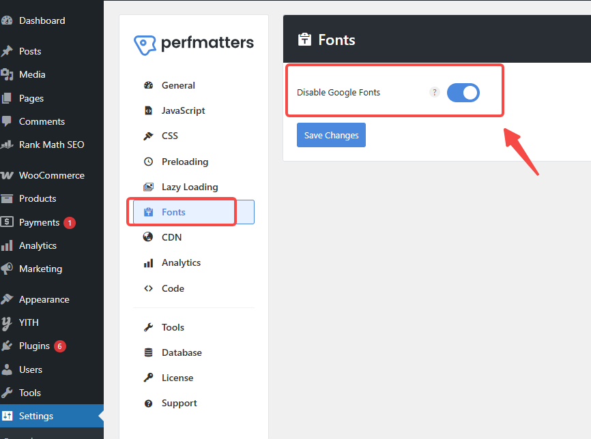The height and width of the screenshot is (439, 591).
Task: Click the Save Changes button
Action: click(x=331, y=135)
